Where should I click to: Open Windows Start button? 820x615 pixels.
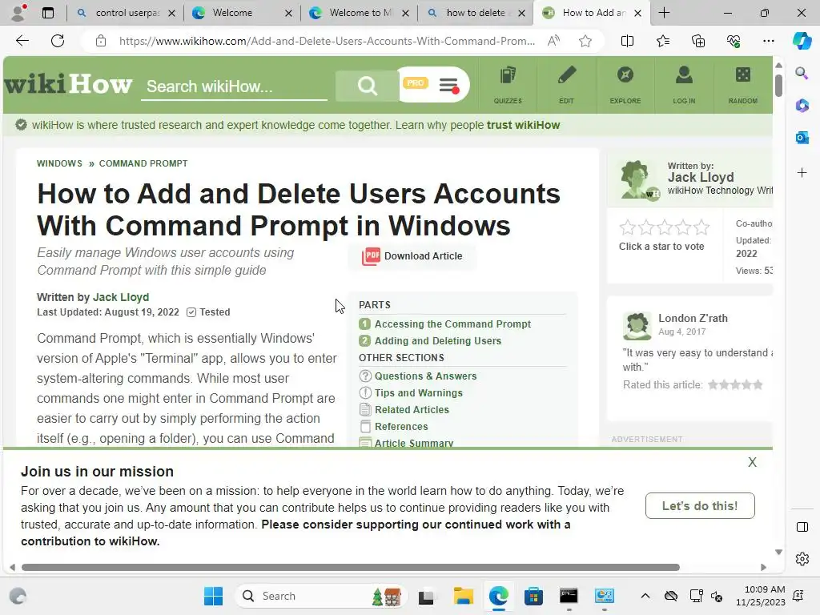click(x=213, y=596)
